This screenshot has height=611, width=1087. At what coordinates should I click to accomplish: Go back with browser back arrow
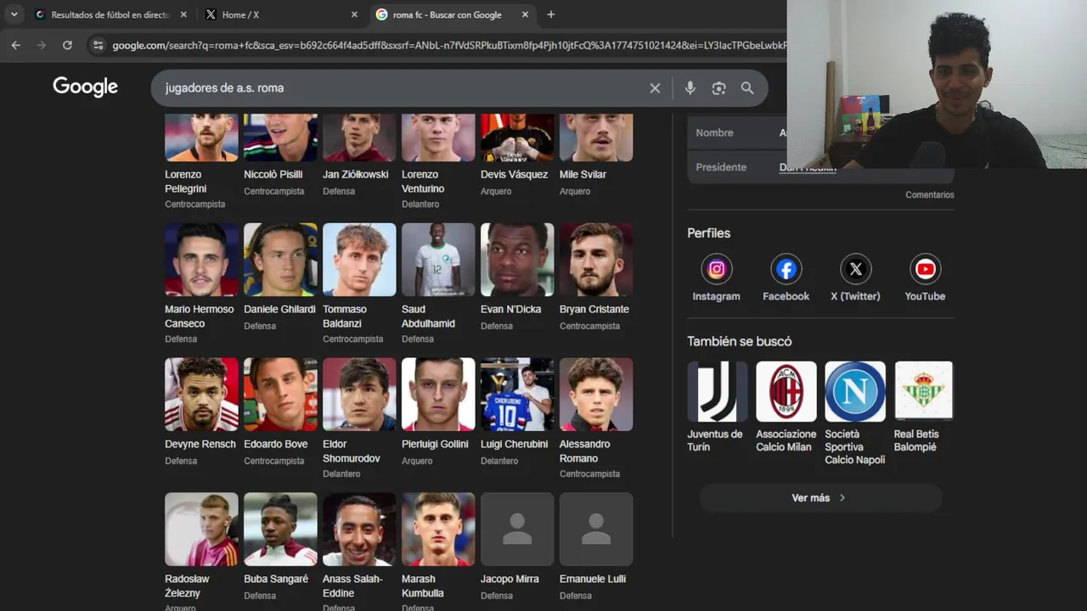(15, 45)
